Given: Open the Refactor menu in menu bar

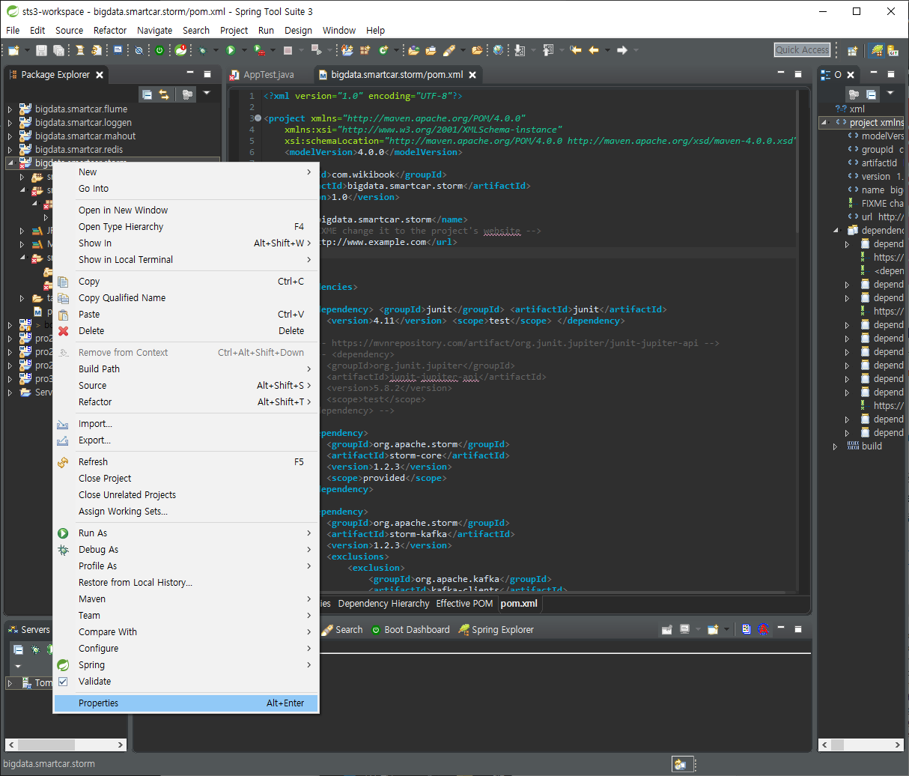Looking at the screenshot, I should click(x=110, y=31).
